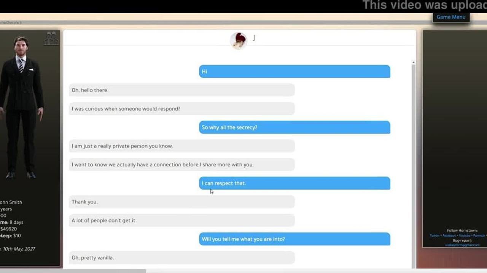The image size is (487, 273).
Task: Open J's profile avatar picture
Action: pyautogui.click(x=239, y=41)
